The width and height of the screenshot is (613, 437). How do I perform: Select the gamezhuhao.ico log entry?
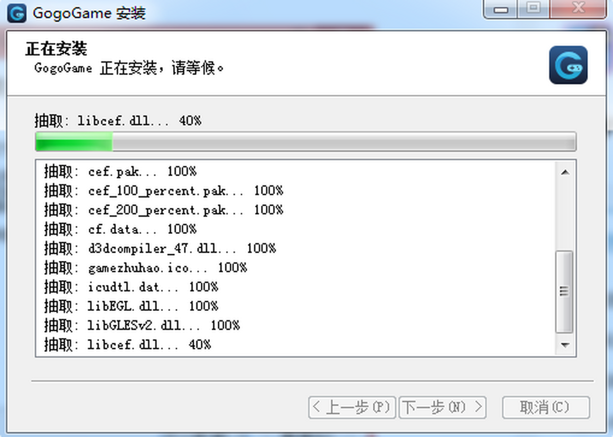tap(146, 268)
